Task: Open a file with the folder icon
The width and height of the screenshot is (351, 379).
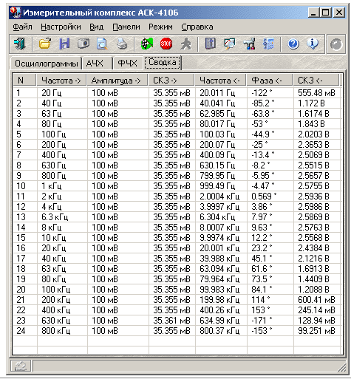Action: [44, 44]
